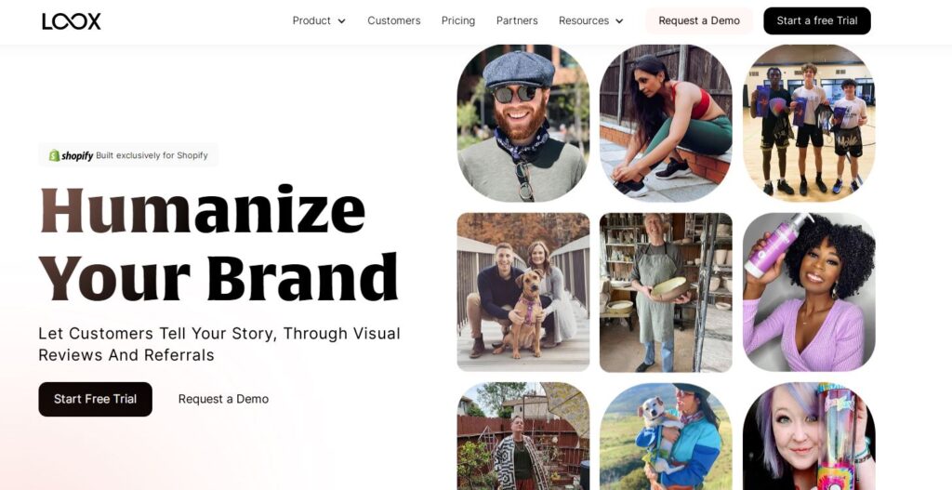Open the Product menu
The image size is (952, 490).
(311, 20)
